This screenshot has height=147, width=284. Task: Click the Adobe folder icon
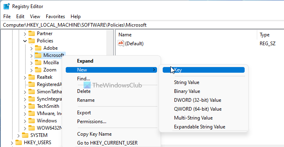[38, 48]
